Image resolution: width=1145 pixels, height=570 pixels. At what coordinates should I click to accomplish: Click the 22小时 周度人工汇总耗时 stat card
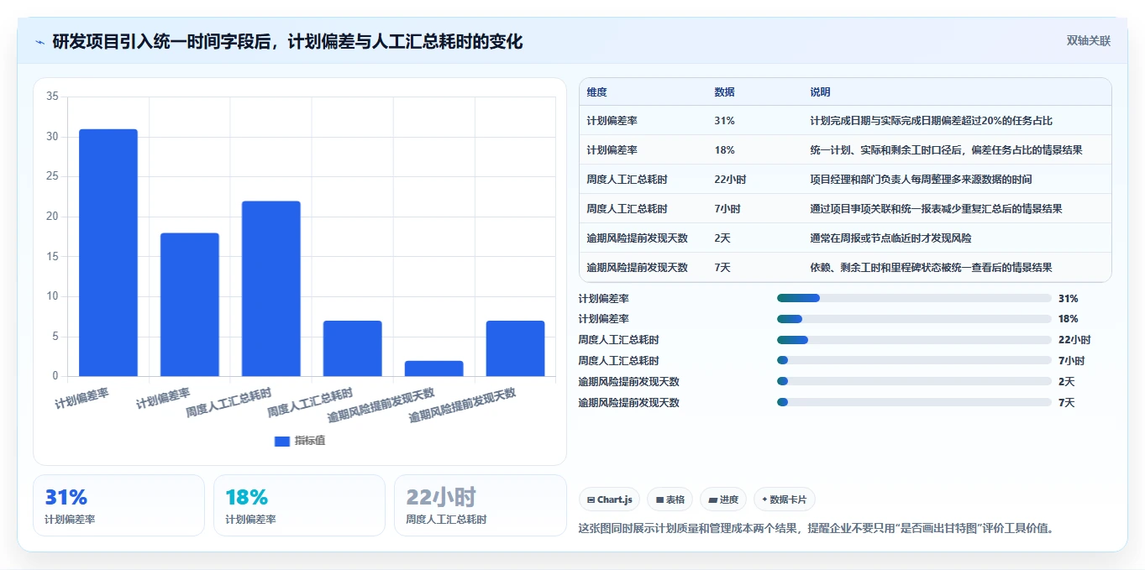[x=481, y=505]
